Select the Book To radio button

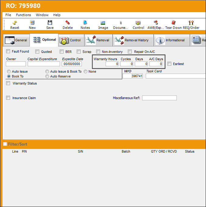coord(9,76)
